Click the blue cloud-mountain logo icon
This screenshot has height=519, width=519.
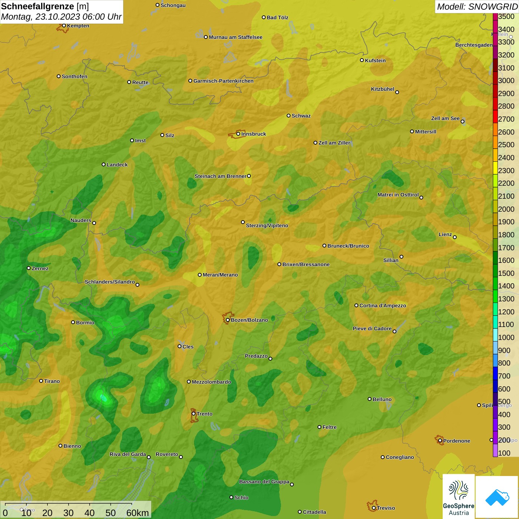pos(497,497)
